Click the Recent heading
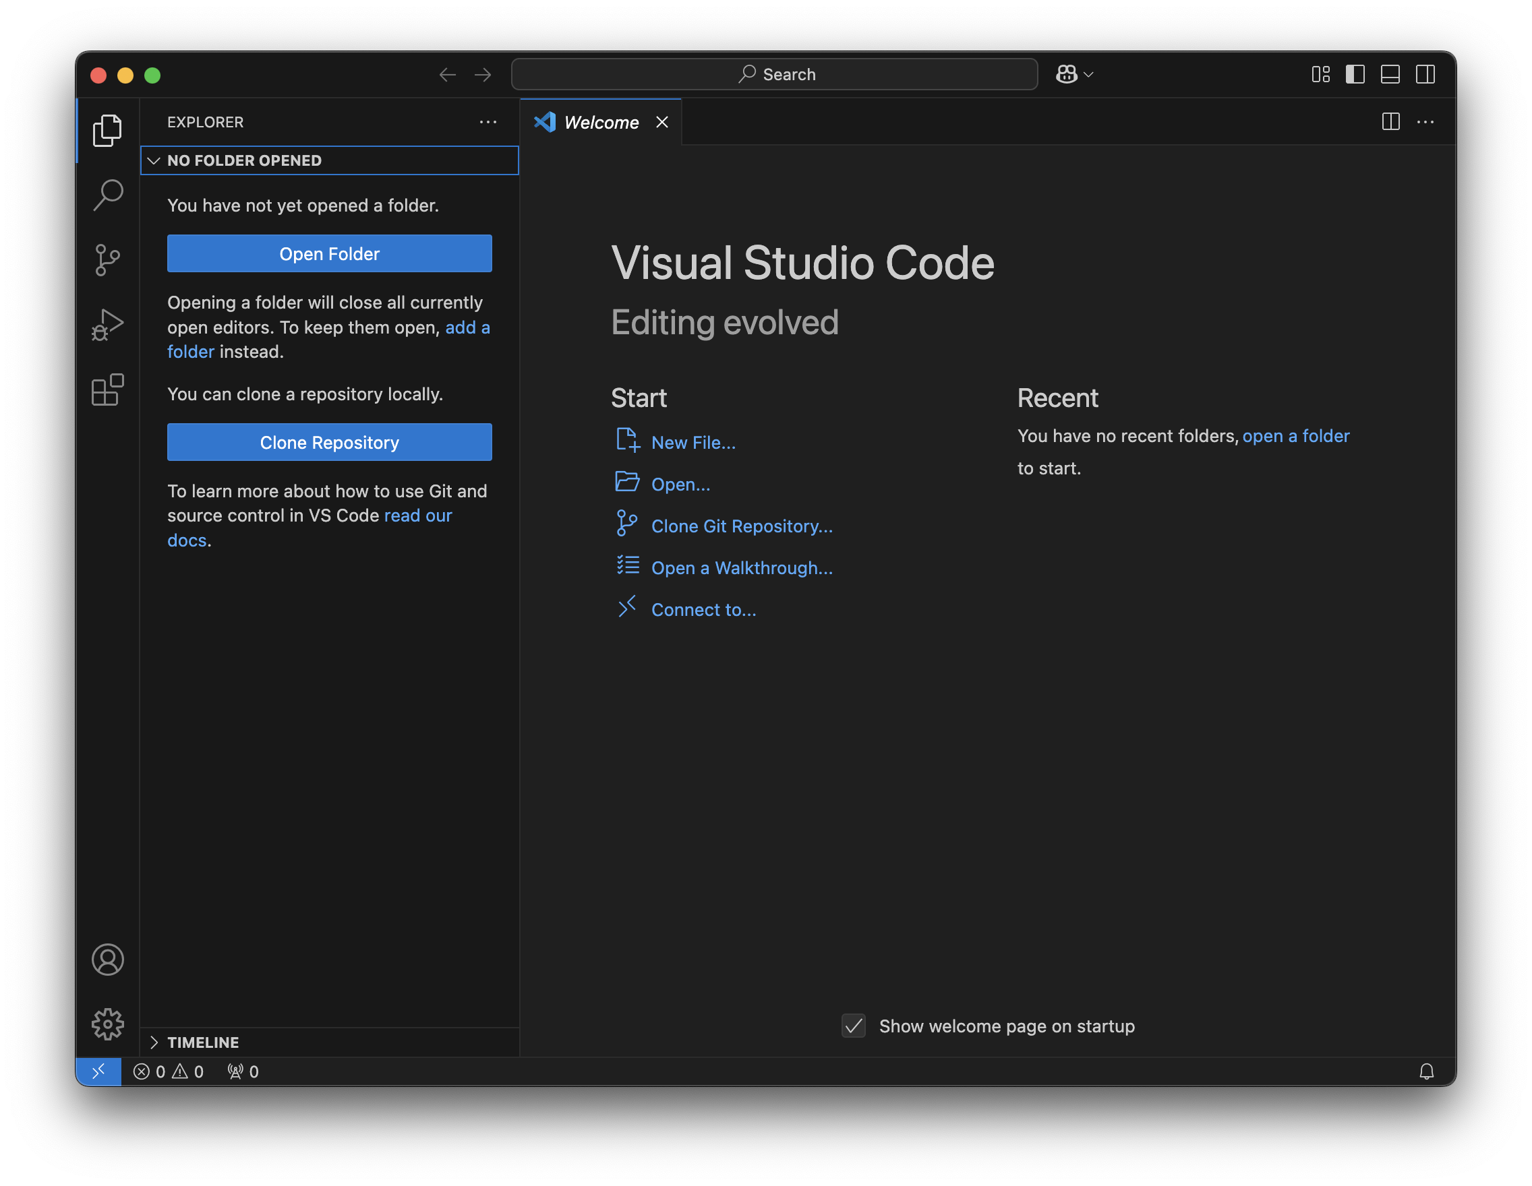The height and width of the screenshot is (1186, 1532). pos(1057,398)
